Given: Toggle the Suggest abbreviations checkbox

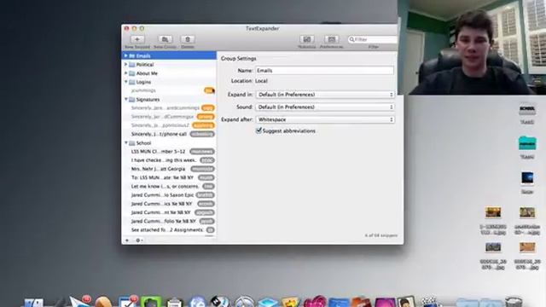Looking at the screenshot, I should click(x=258, y=130).
